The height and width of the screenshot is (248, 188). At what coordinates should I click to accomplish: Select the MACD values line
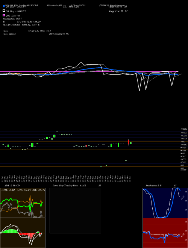tap(21, 25)
